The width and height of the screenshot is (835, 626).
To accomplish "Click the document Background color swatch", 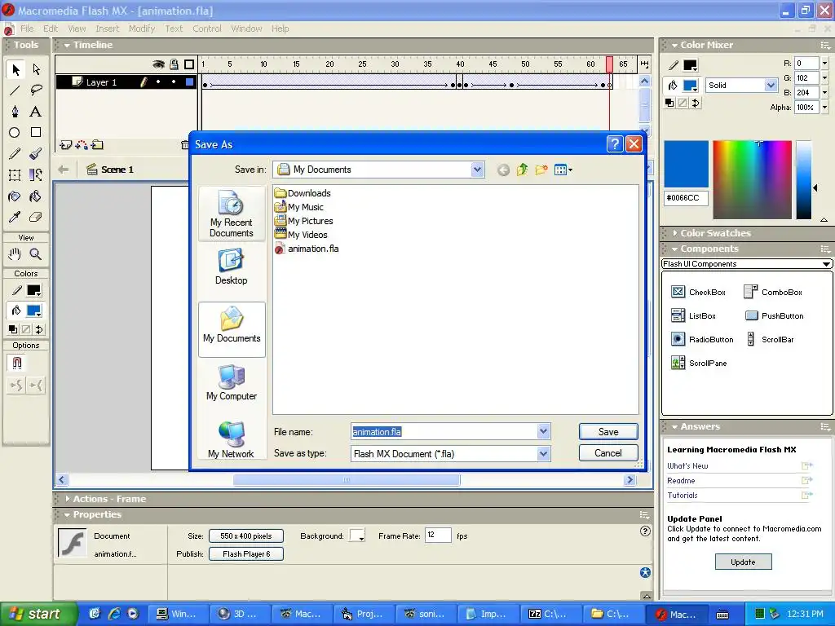I will (x=357, y=536).
